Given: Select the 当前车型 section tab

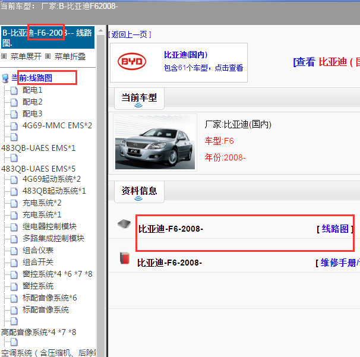Looking at the screenshot, I should 139,99.
